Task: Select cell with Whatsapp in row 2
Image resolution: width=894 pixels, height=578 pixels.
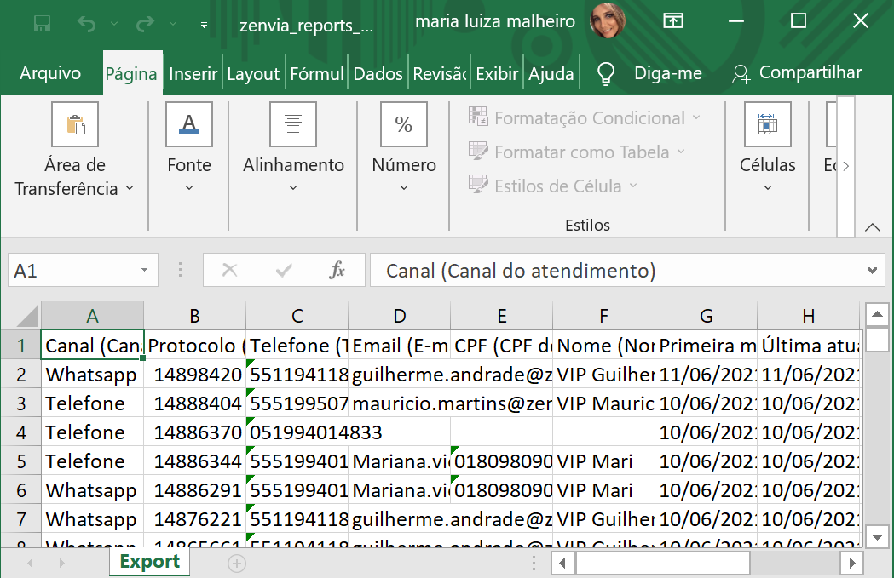Action: [92, 375]
